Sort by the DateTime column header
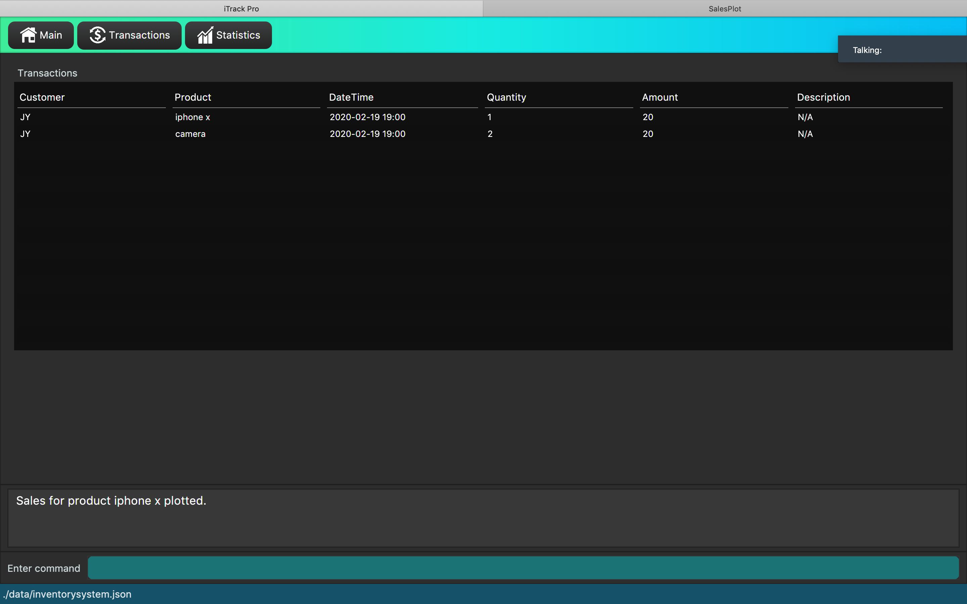This screenshot has width=967, height=604. click(x=351, y=97)
